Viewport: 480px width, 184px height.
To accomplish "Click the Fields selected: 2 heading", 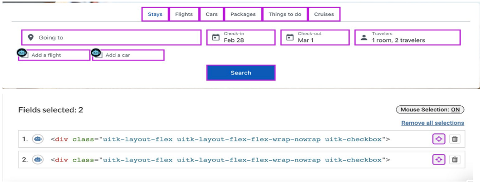I will coord(50,110).
